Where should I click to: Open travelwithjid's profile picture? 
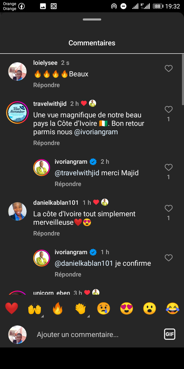click(17, 112)
